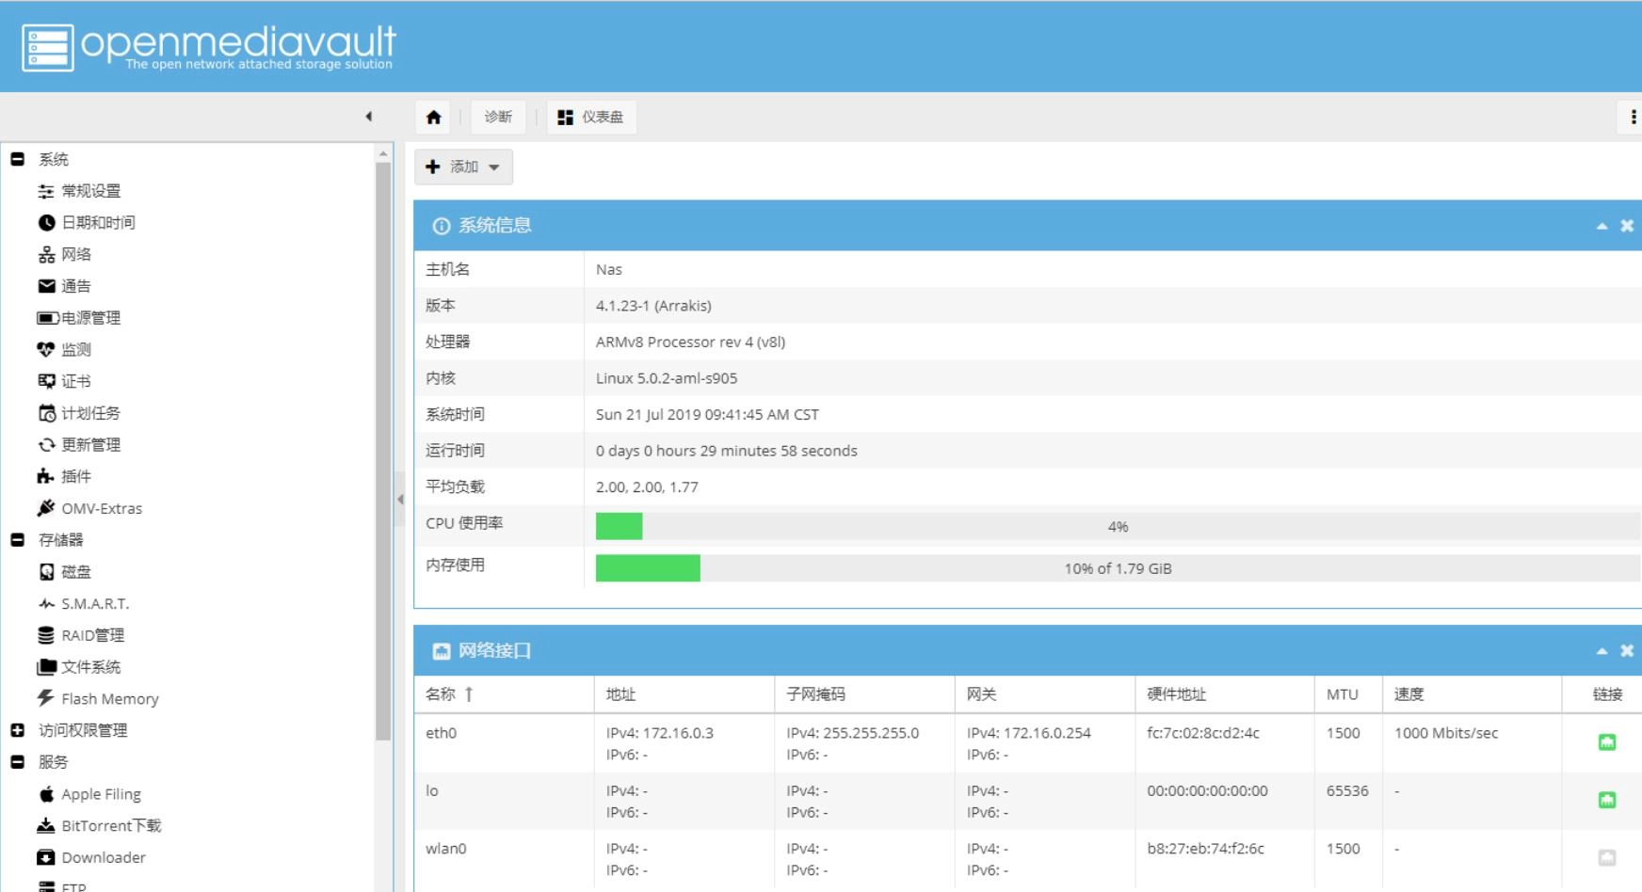Click the lo link status icon
This screenshot has width=1642, height=892.
(1607, 800)
